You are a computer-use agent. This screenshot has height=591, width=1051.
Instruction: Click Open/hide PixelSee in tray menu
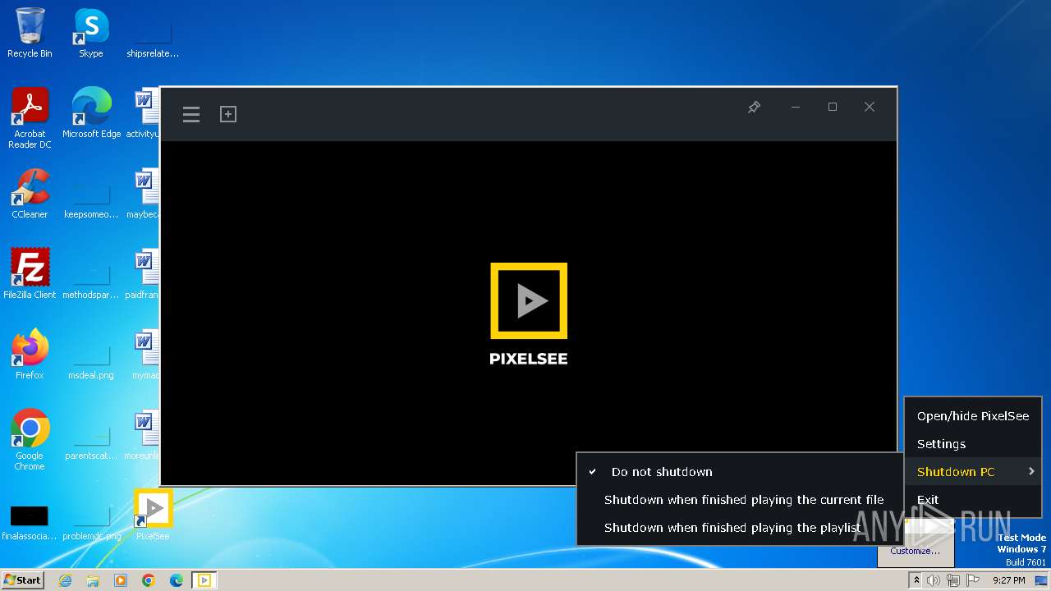(973, 416)
